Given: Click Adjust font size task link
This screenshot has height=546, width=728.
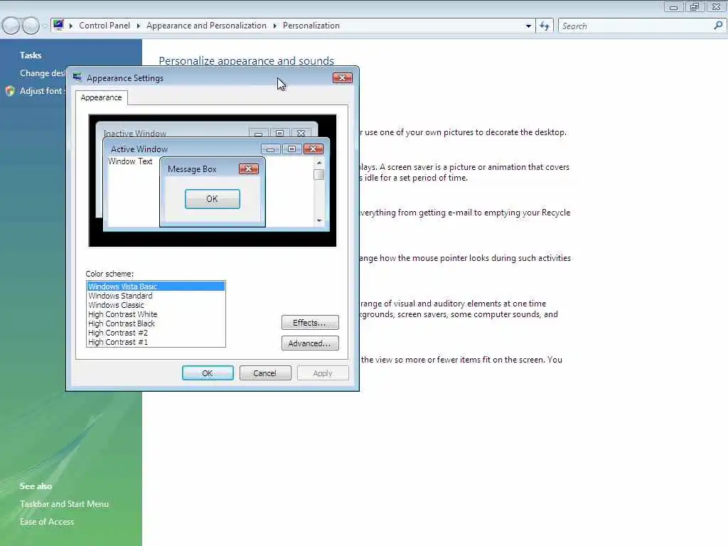Looking at the screenshot, I should (41, 91).
